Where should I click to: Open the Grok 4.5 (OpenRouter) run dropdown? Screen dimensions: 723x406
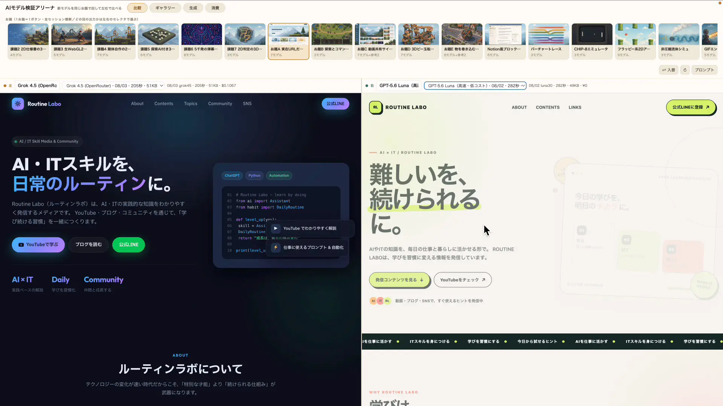[x=113, y=86]
